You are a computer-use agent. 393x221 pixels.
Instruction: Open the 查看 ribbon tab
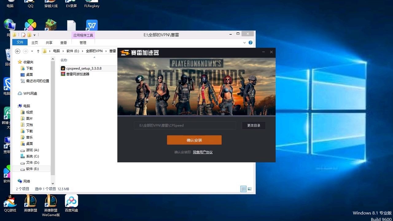64,43
